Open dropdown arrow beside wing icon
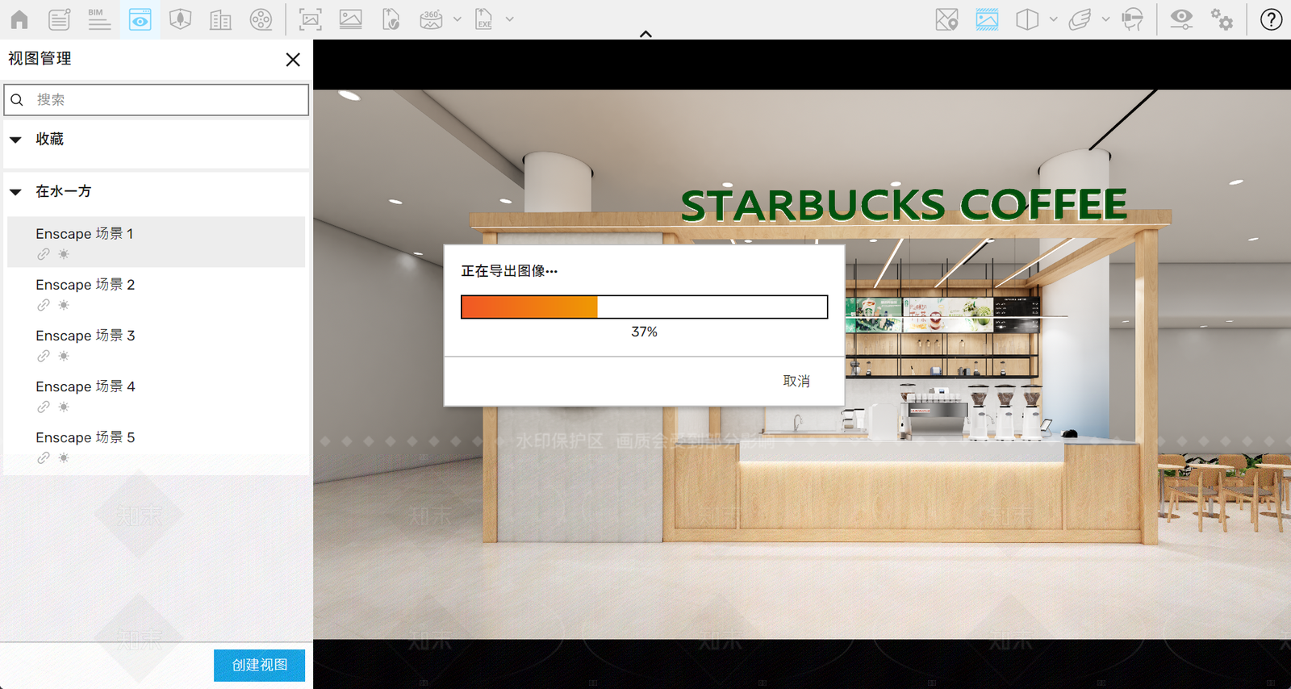 click(1105, 19)
